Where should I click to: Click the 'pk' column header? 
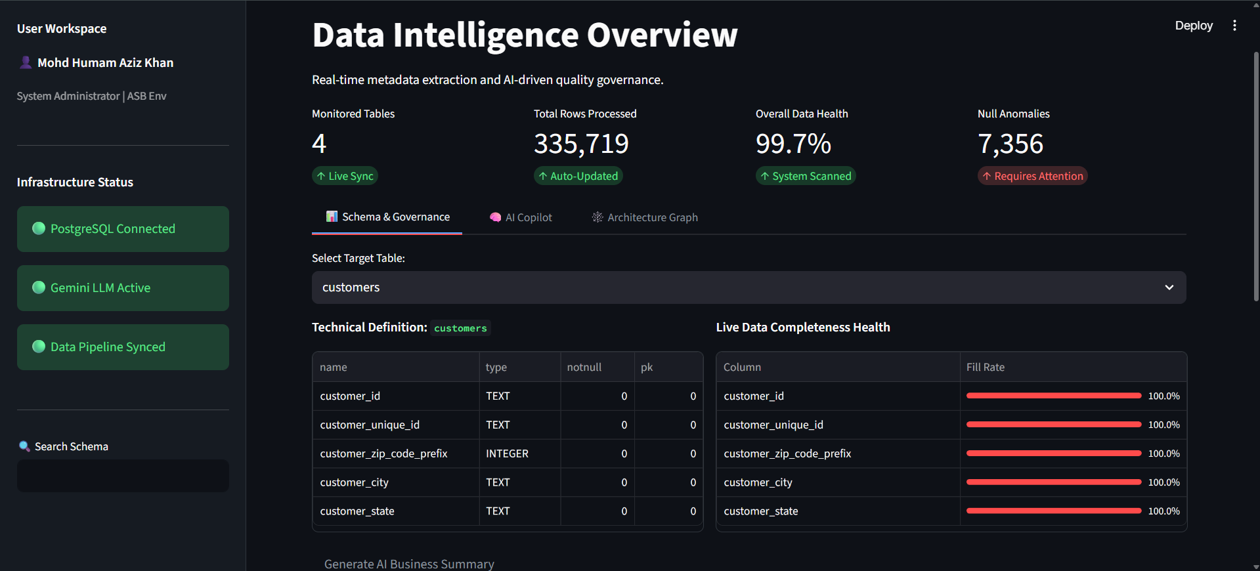[x=668, y=367]
